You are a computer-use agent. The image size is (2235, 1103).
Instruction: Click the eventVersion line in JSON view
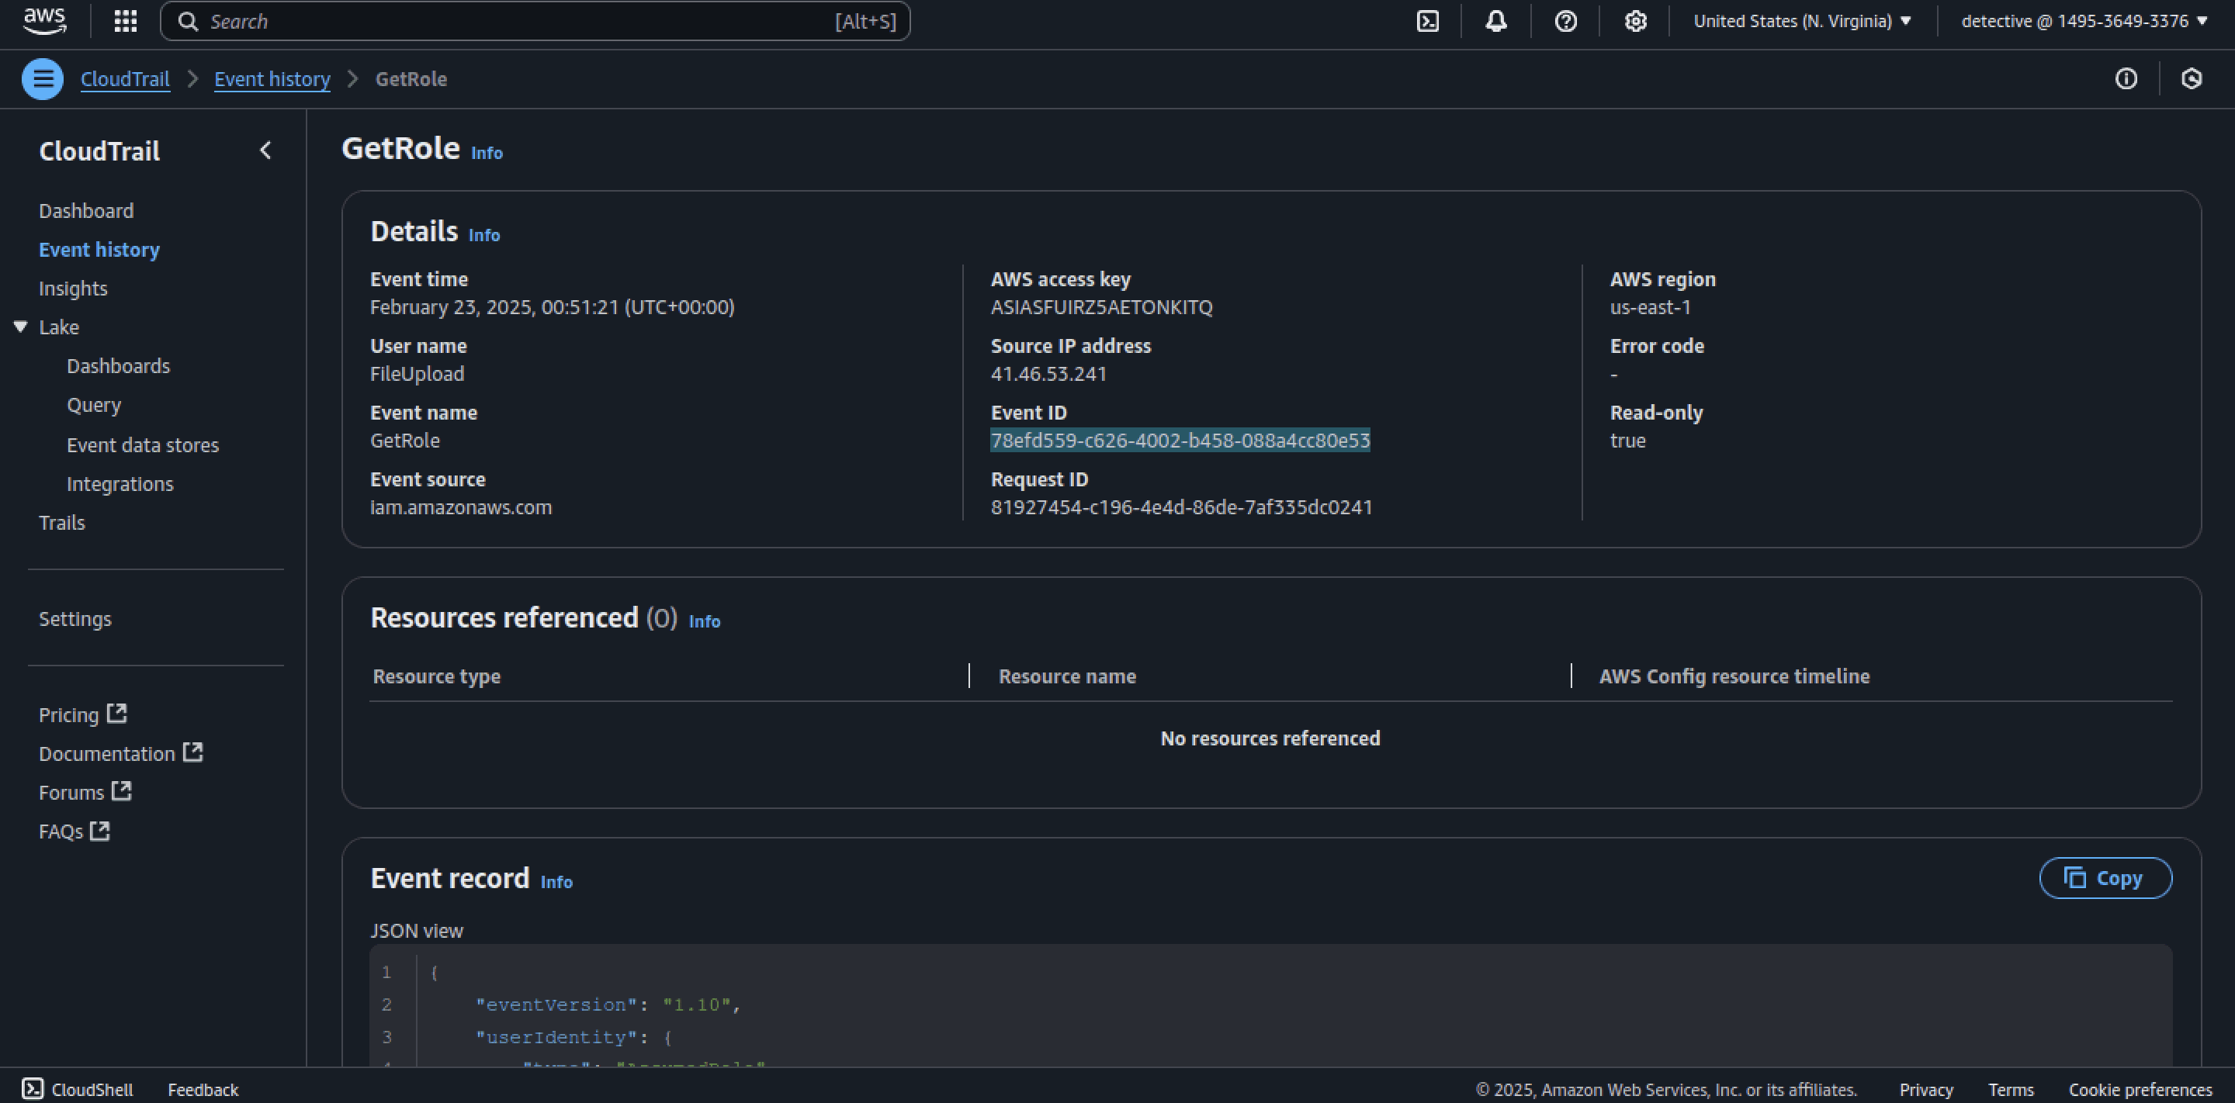[x=608, y=1005]
